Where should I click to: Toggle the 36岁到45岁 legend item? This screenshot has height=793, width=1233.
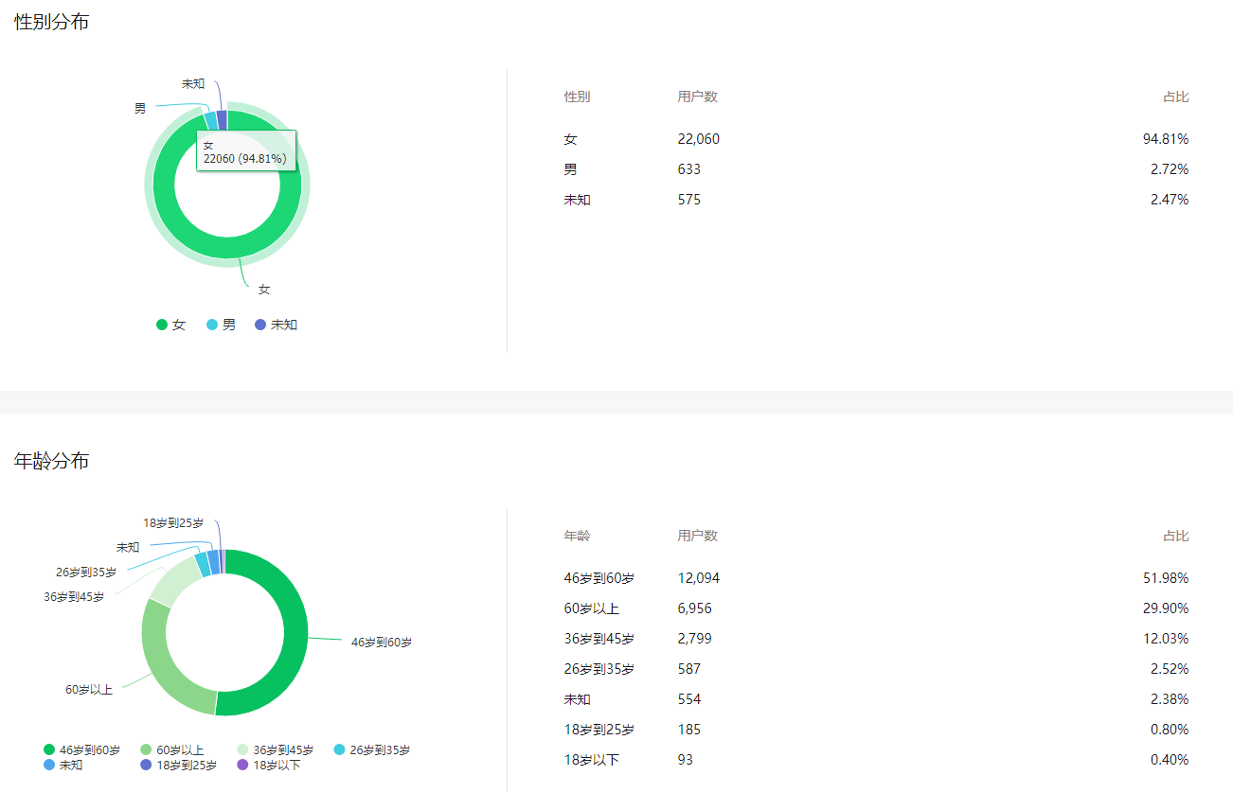click(276, 750)
